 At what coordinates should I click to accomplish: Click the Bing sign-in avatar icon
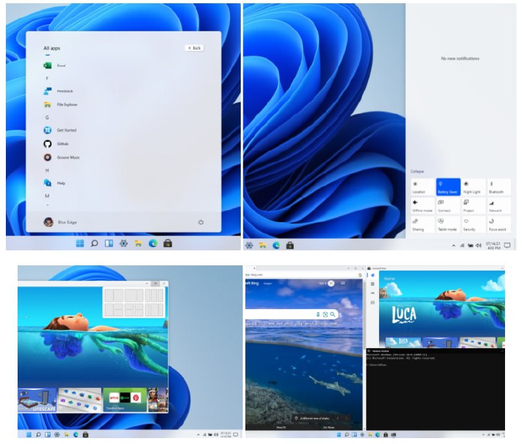pos(331,284)
